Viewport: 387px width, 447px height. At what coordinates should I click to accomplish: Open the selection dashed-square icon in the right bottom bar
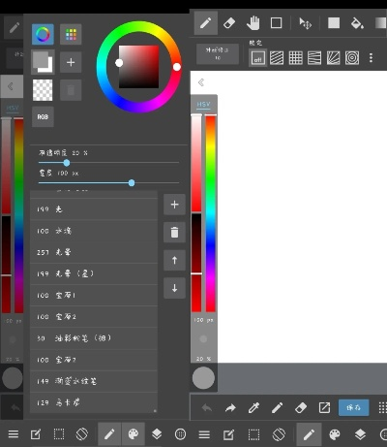(x=253, y=434)
